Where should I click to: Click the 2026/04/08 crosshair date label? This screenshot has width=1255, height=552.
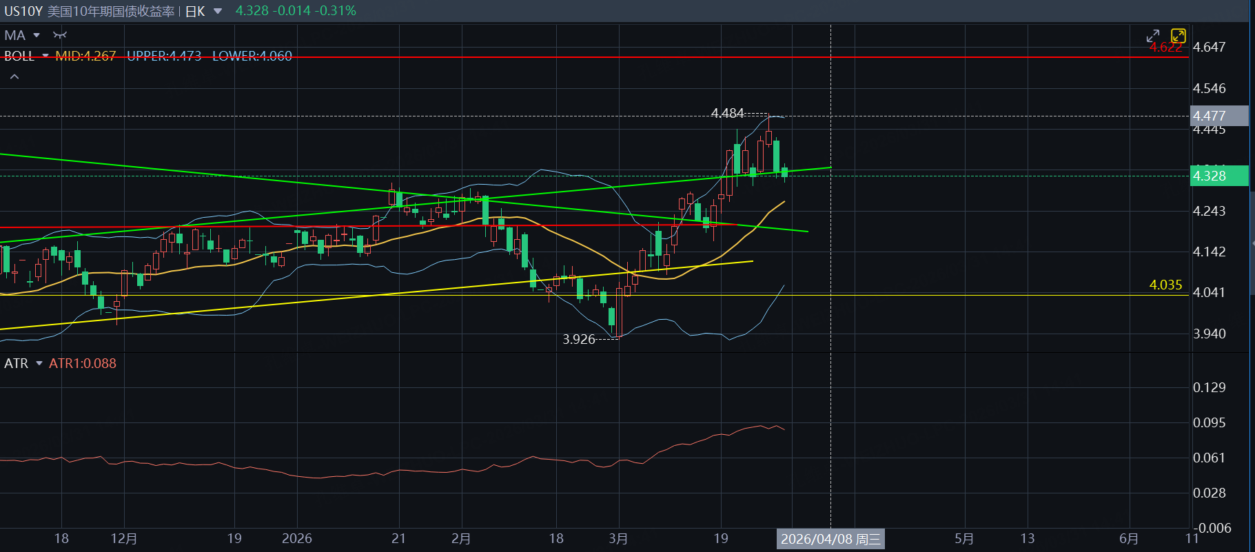(830, 539)
